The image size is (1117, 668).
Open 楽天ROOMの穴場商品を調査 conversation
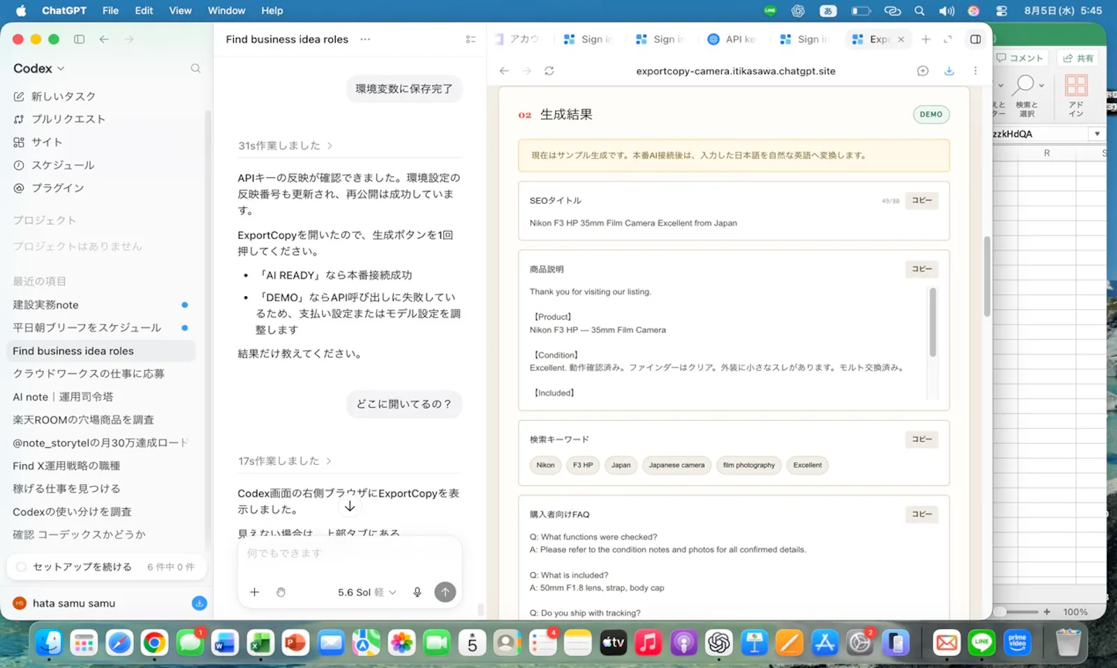[101, 420]
